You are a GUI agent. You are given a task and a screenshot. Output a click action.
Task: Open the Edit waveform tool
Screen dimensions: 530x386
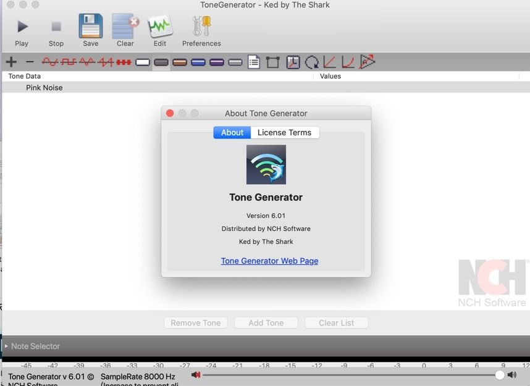(160, 30)
